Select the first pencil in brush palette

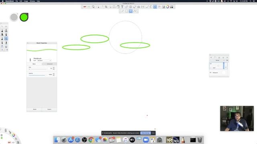click(x=2, y=30)
